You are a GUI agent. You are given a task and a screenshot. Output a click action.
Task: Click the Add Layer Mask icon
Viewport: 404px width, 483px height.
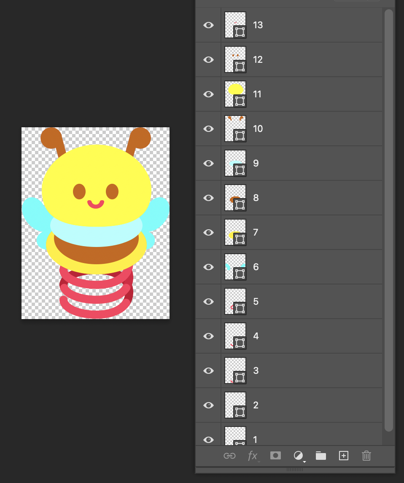[275, 456]
